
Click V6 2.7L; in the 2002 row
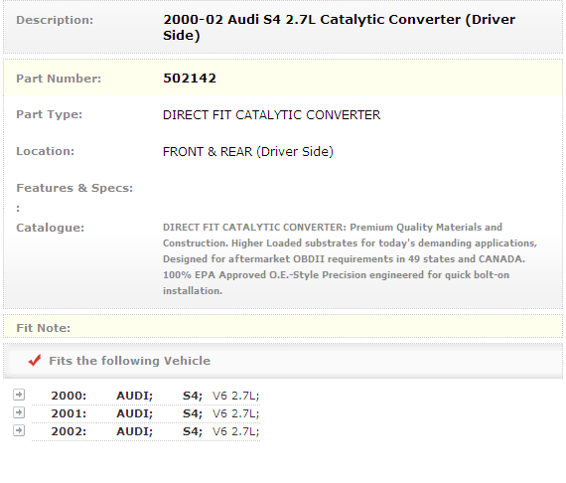pyautogui.click(x=236, y=431)
